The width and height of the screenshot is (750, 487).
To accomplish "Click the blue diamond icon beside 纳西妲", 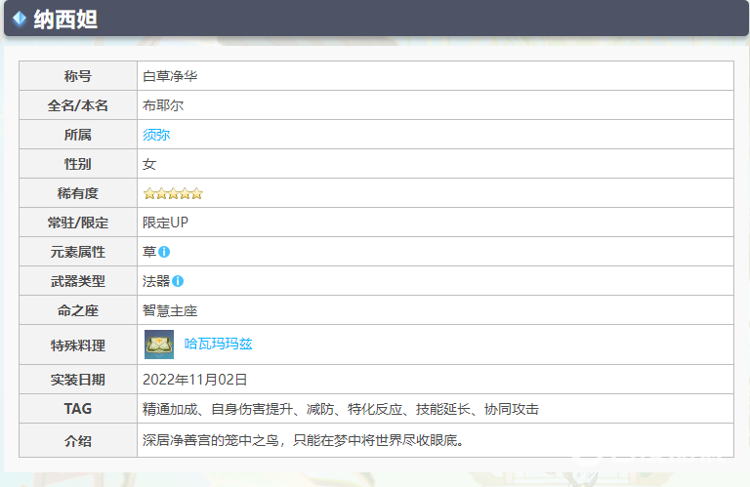I will click(20, 20).
